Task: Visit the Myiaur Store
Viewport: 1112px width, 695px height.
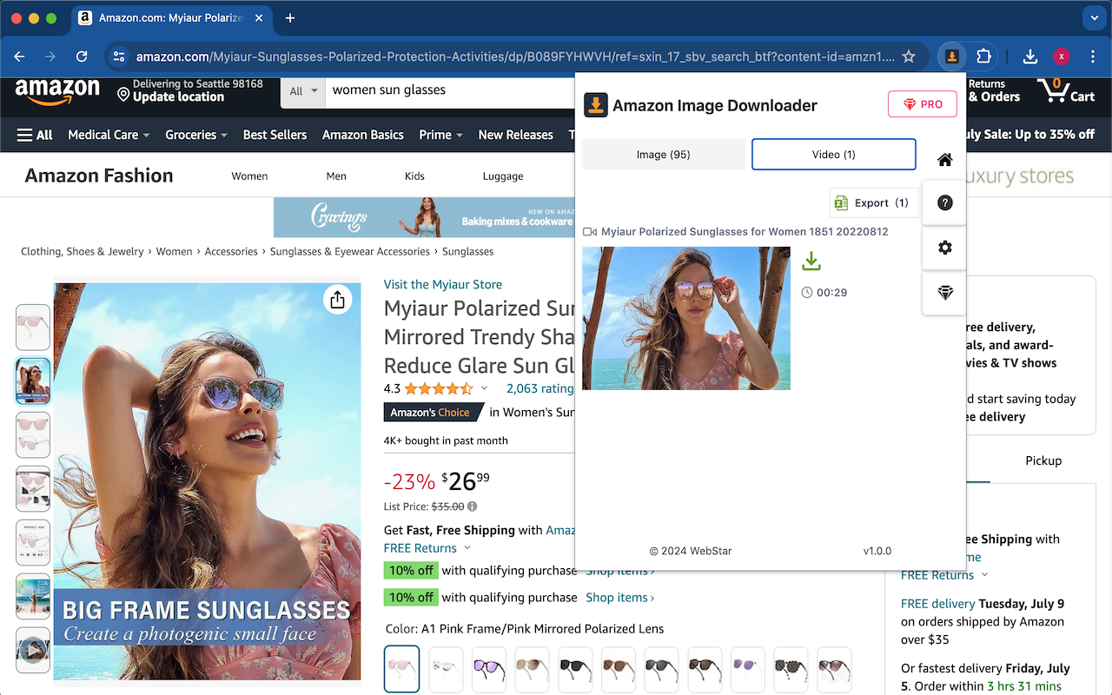Action: (x=443, y=284)
